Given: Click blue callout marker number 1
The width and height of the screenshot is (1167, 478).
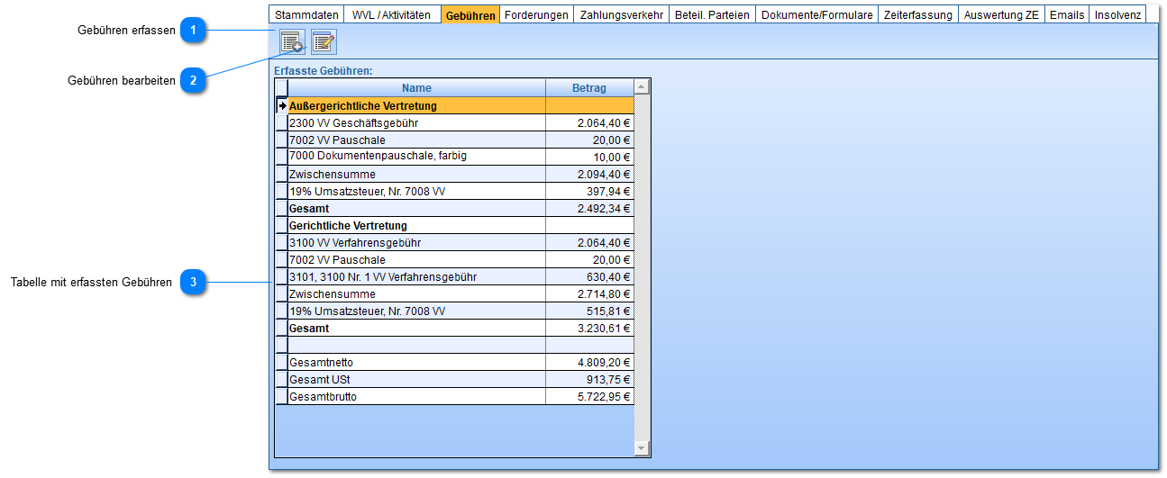Looking at the screenshot, I should pyautogui.click(x=192, y=31).
